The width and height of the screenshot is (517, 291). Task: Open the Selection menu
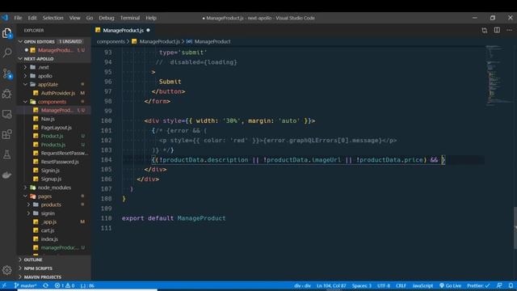(53, 18)
